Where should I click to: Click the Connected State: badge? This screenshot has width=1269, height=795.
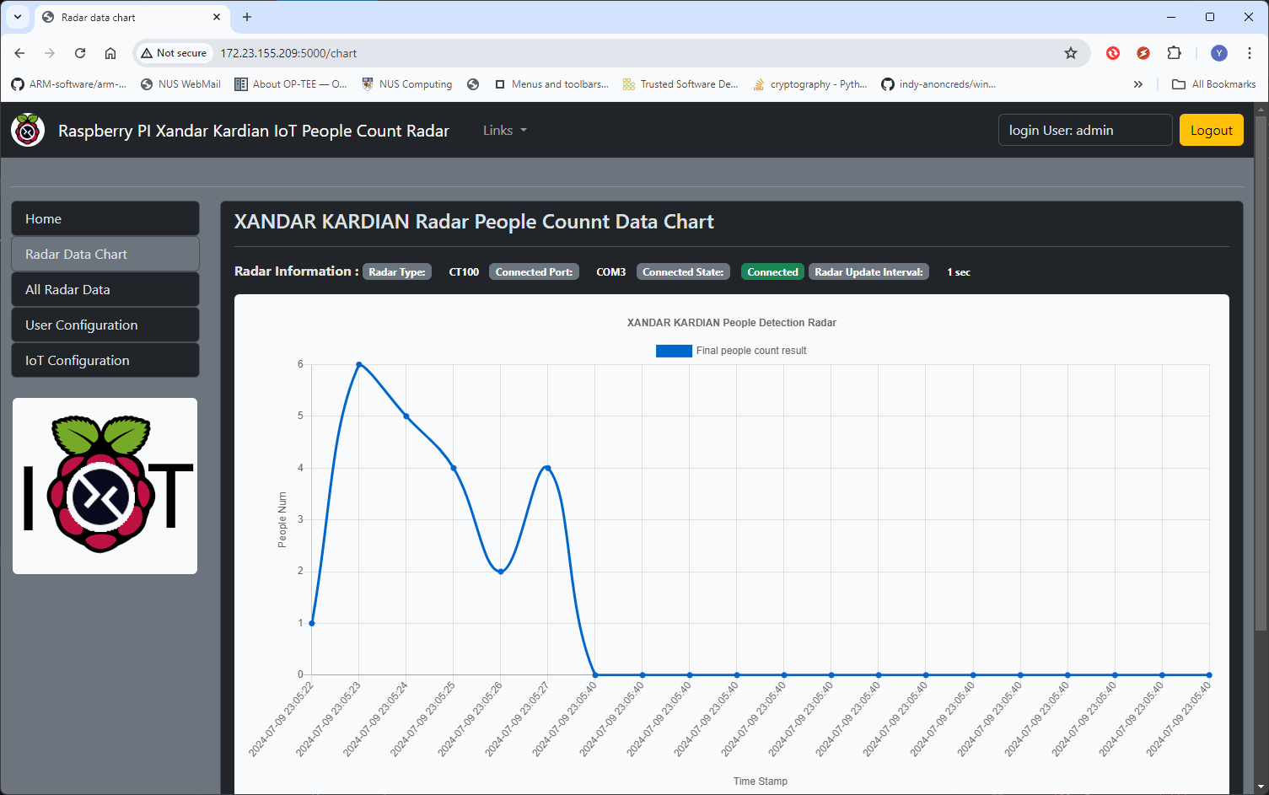point(683,271)
